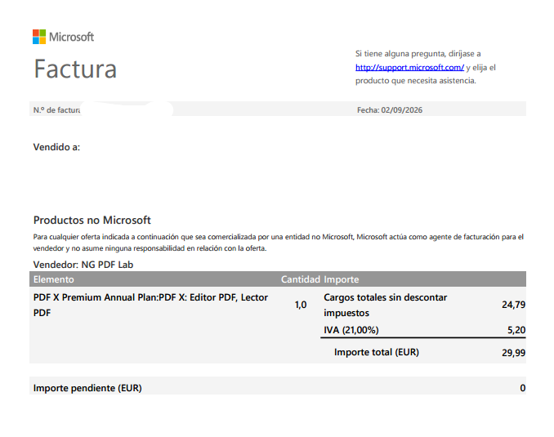
Task: Click the Vendido a: label
Action: click(56, 147)
